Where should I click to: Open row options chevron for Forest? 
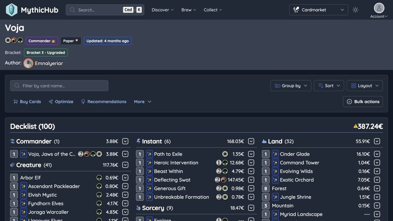[377, 188]
